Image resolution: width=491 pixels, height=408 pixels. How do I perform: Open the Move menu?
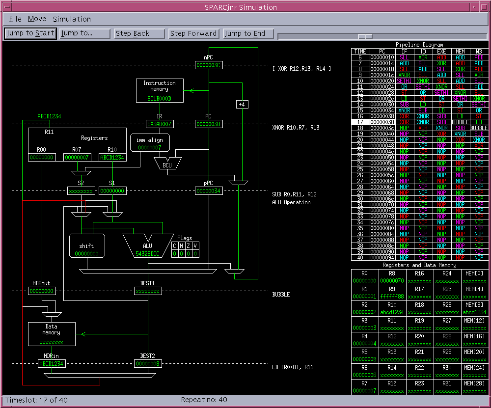[37, 19]
